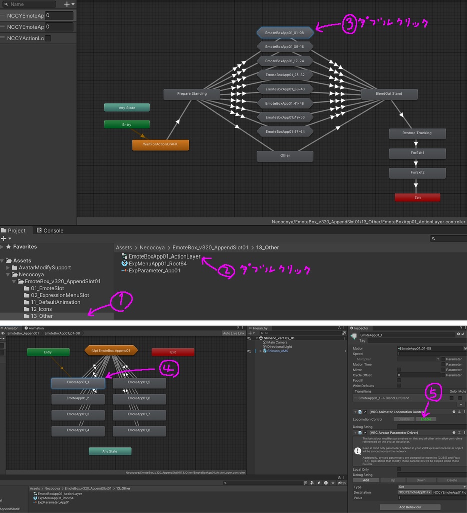Image resolution: width=467 pixels, height=513 pixels.
Task: Select the EmoteBoxApp01_ActionLayer animator controller icon
Action: tap(124, 256)
